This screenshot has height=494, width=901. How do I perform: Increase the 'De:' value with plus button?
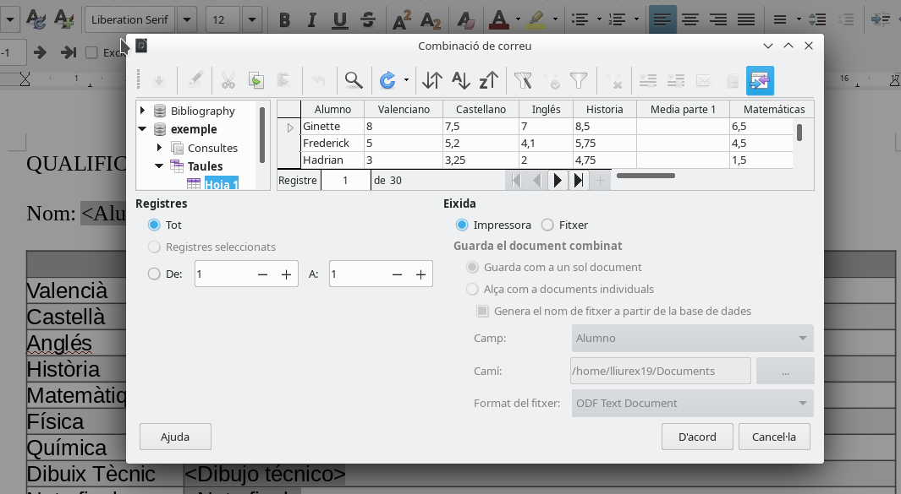pos(286,274)
